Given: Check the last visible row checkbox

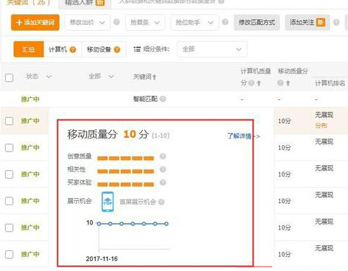Looking at the screenshot, I should (x=9, y=254).
